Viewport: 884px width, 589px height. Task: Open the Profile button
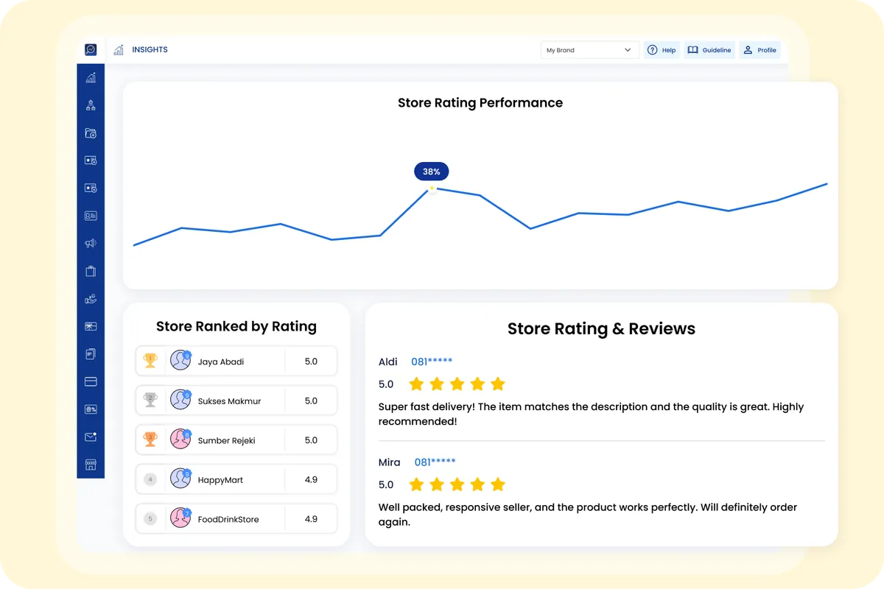tap(760, 50)
